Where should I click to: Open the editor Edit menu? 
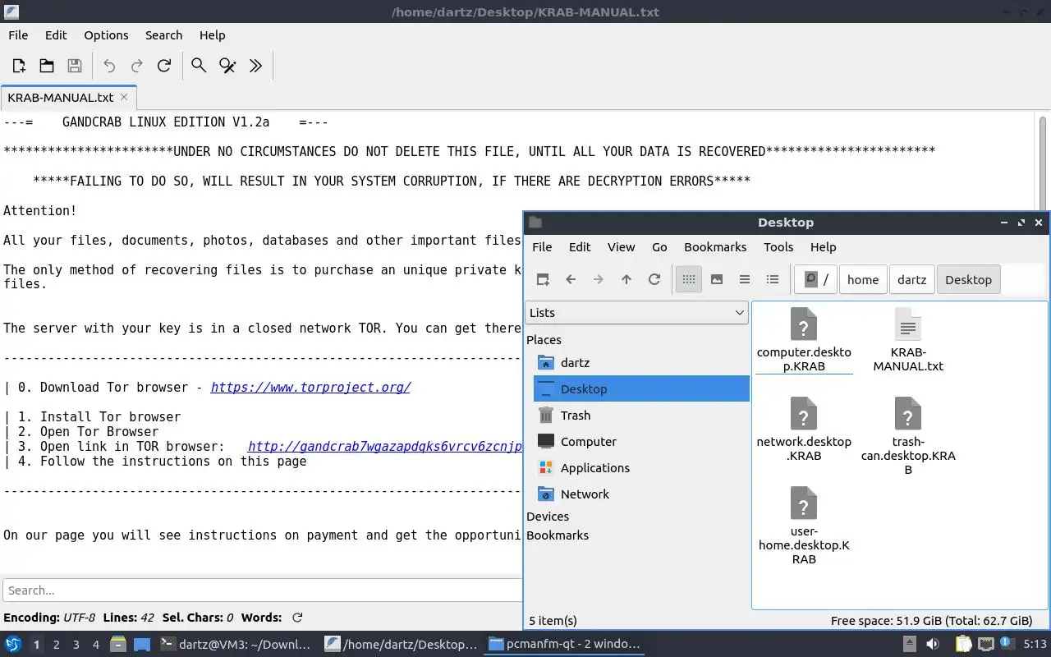(x=56, y=35)
